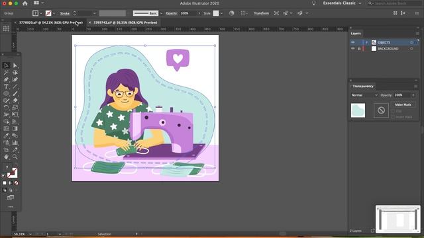Click the Make Mask button
This screenshot has height=238, width=424.
click(403, 104)
